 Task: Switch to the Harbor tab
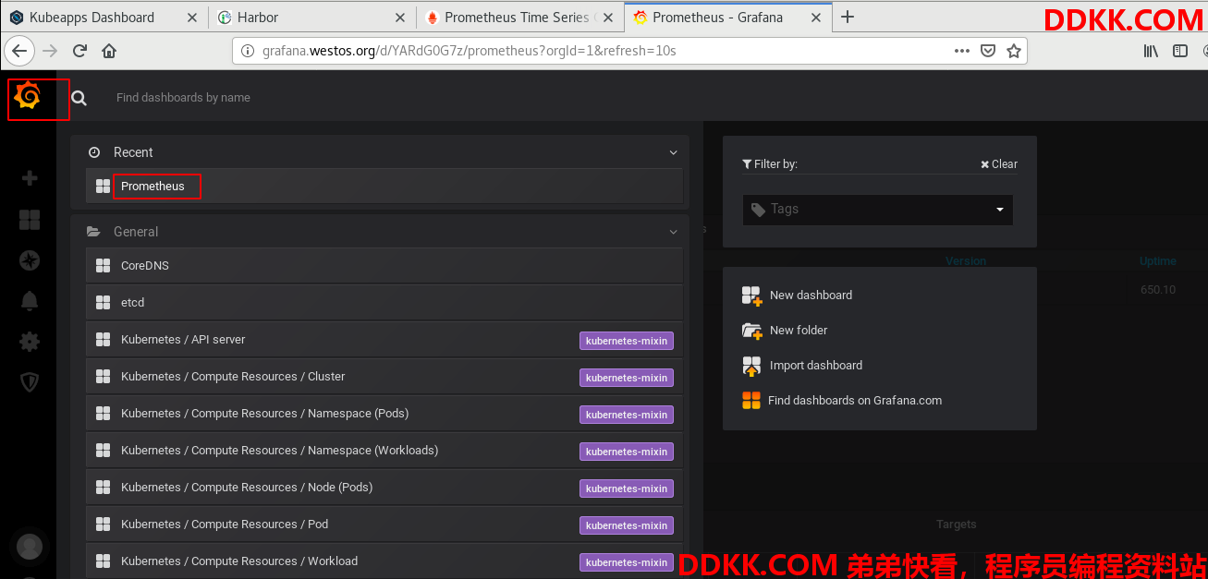pyautogui.click(x=312, y=18)
